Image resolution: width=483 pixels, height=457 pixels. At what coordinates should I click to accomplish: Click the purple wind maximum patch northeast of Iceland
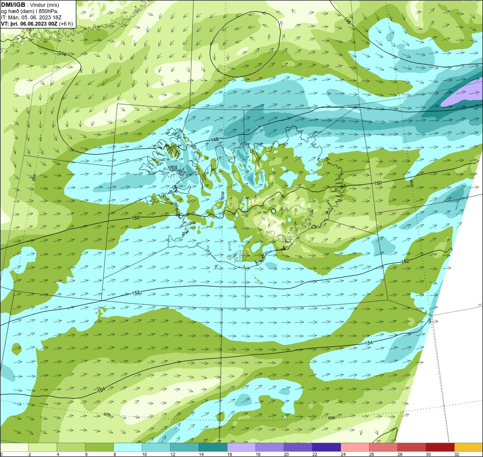[464, 93]
